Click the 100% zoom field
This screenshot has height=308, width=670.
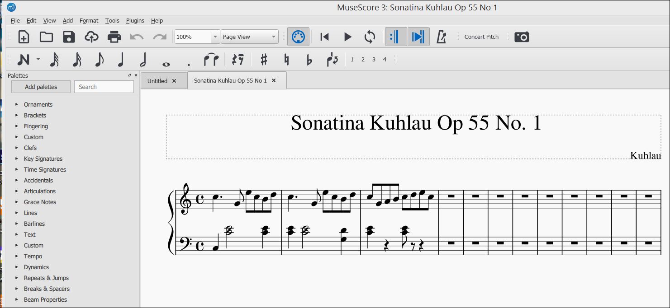pos(193,37)
